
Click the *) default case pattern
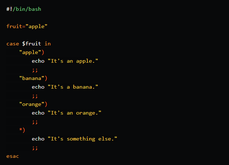point(22,130)
